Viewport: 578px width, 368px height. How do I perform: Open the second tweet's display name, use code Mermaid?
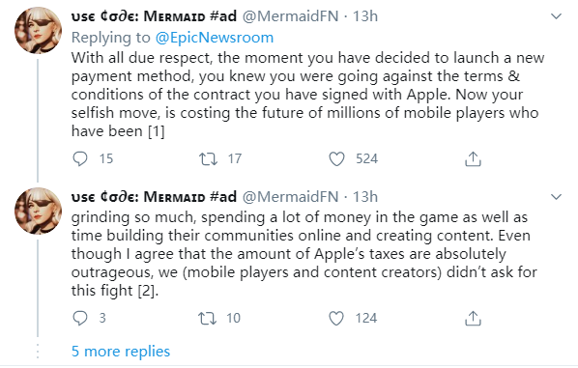154,197
